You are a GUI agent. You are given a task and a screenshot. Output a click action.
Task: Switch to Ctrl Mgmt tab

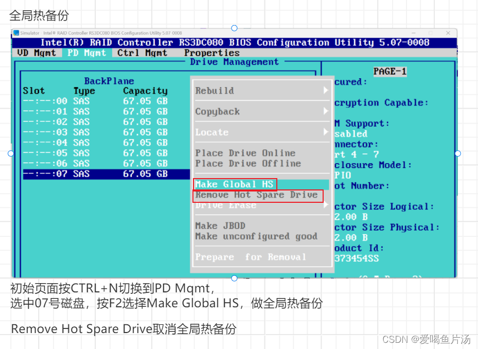click(x=142, y=53)
